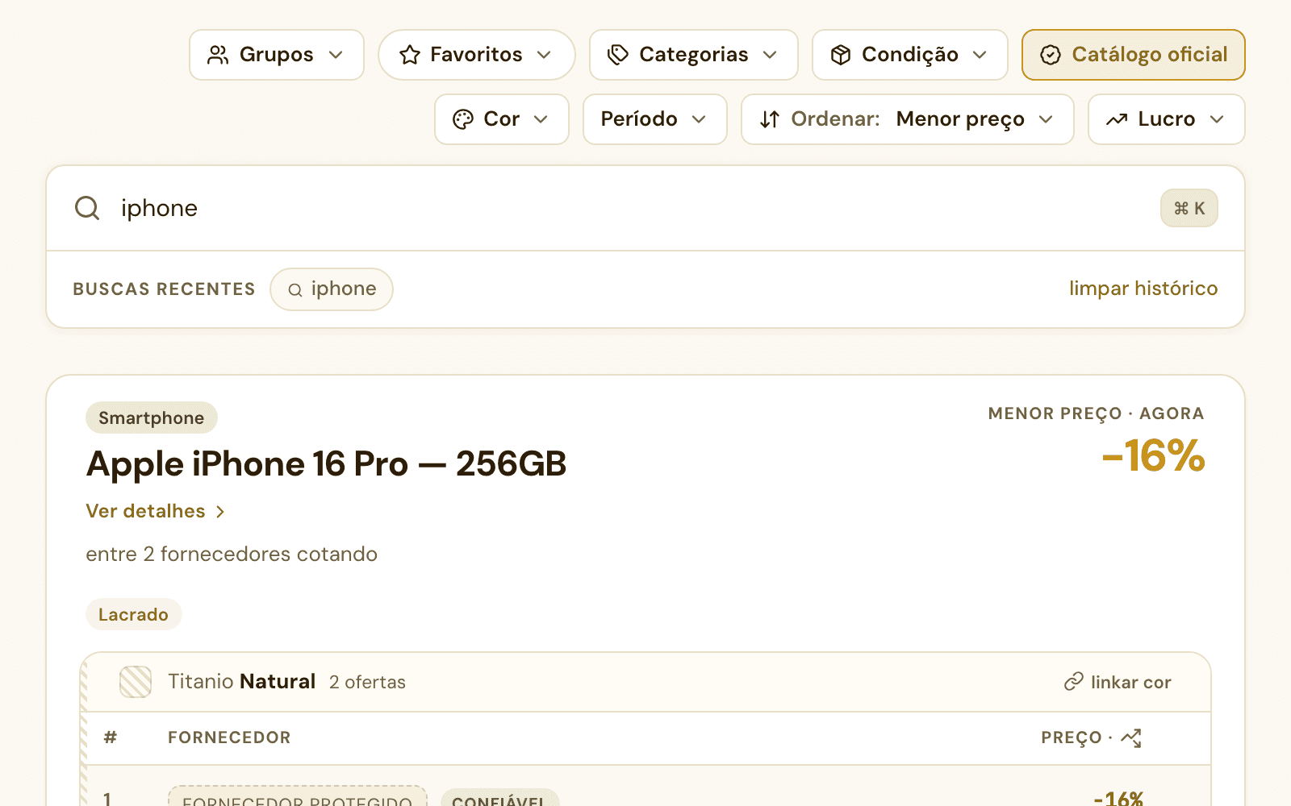Click Ver detalhes link
Viewport: 1291px width, 806px height.
tap(155, 511)
